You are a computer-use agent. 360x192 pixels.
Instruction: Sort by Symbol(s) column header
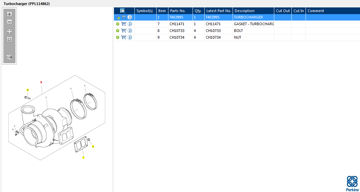pyautogui.click(x=146, y=11)
